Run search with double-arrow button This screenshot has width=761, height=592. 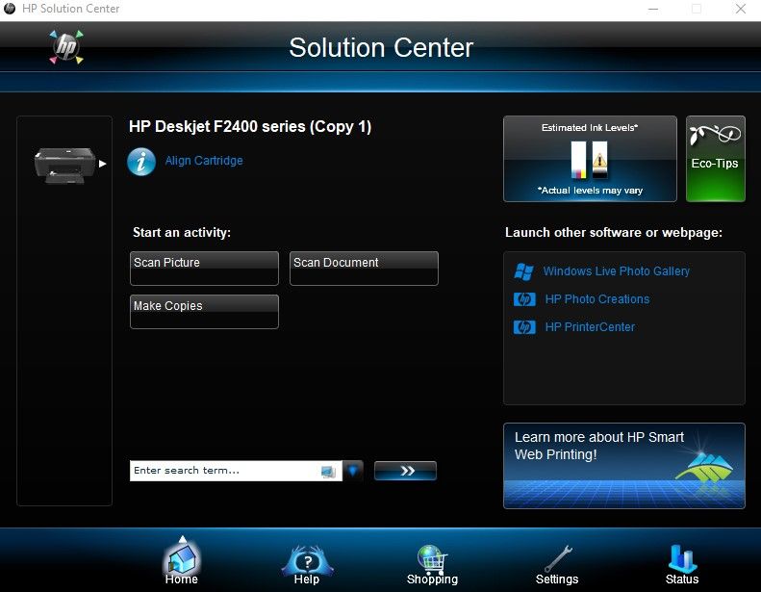405,471
